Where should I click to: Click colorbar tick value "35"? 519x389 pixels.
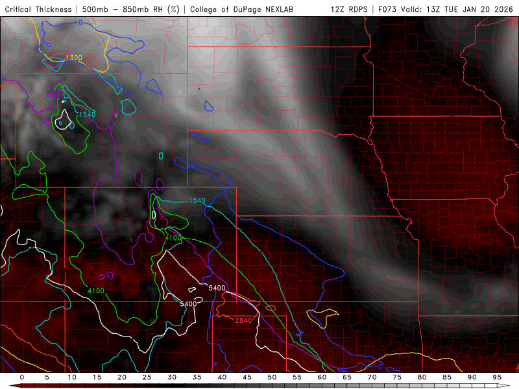[x=197, y=377]
